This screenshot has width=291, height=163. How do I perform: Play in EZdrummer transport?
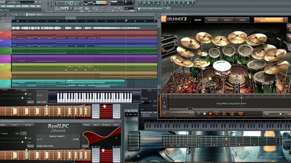coord(210,114)
